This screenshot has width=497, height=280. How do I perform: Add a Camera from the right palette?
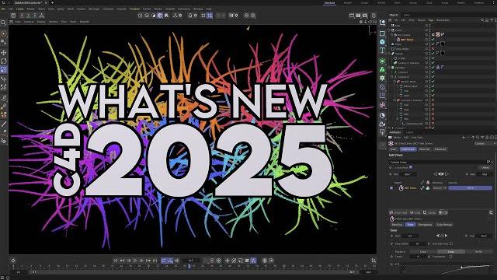point(382,124)
